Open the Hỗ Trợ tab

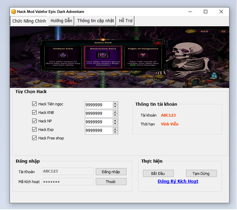tap(126, 21)
